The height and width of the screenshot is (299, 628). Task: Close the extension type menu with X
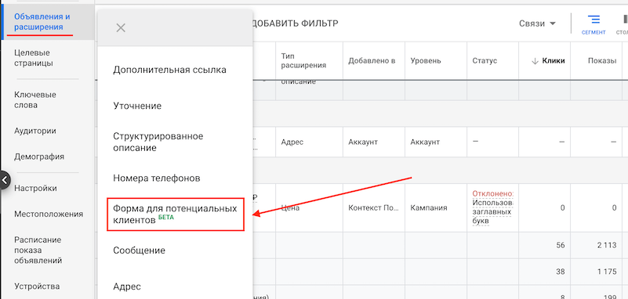[x=121, y=27]
